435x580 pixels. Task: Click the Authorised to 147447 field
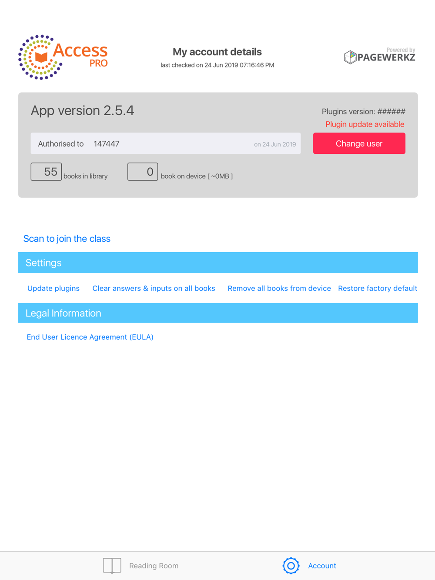tap(166, 143)
